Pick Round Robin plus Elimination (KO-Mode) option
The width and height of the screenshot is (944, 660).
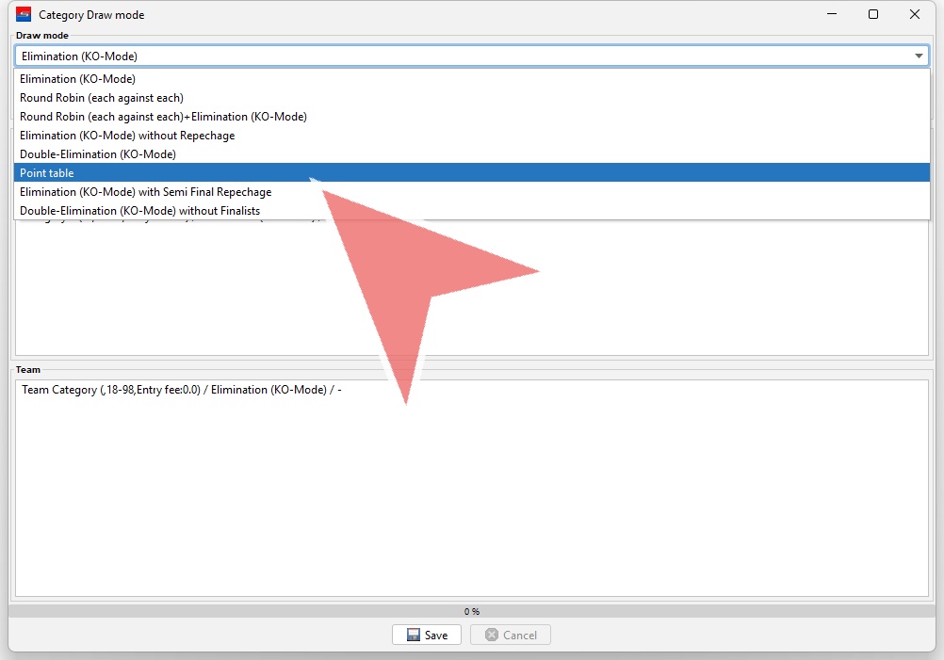click(163, 117)
